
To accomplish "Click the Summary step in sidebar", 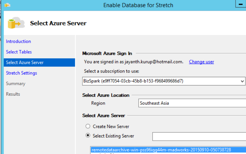I will click(x=16, y=84).
